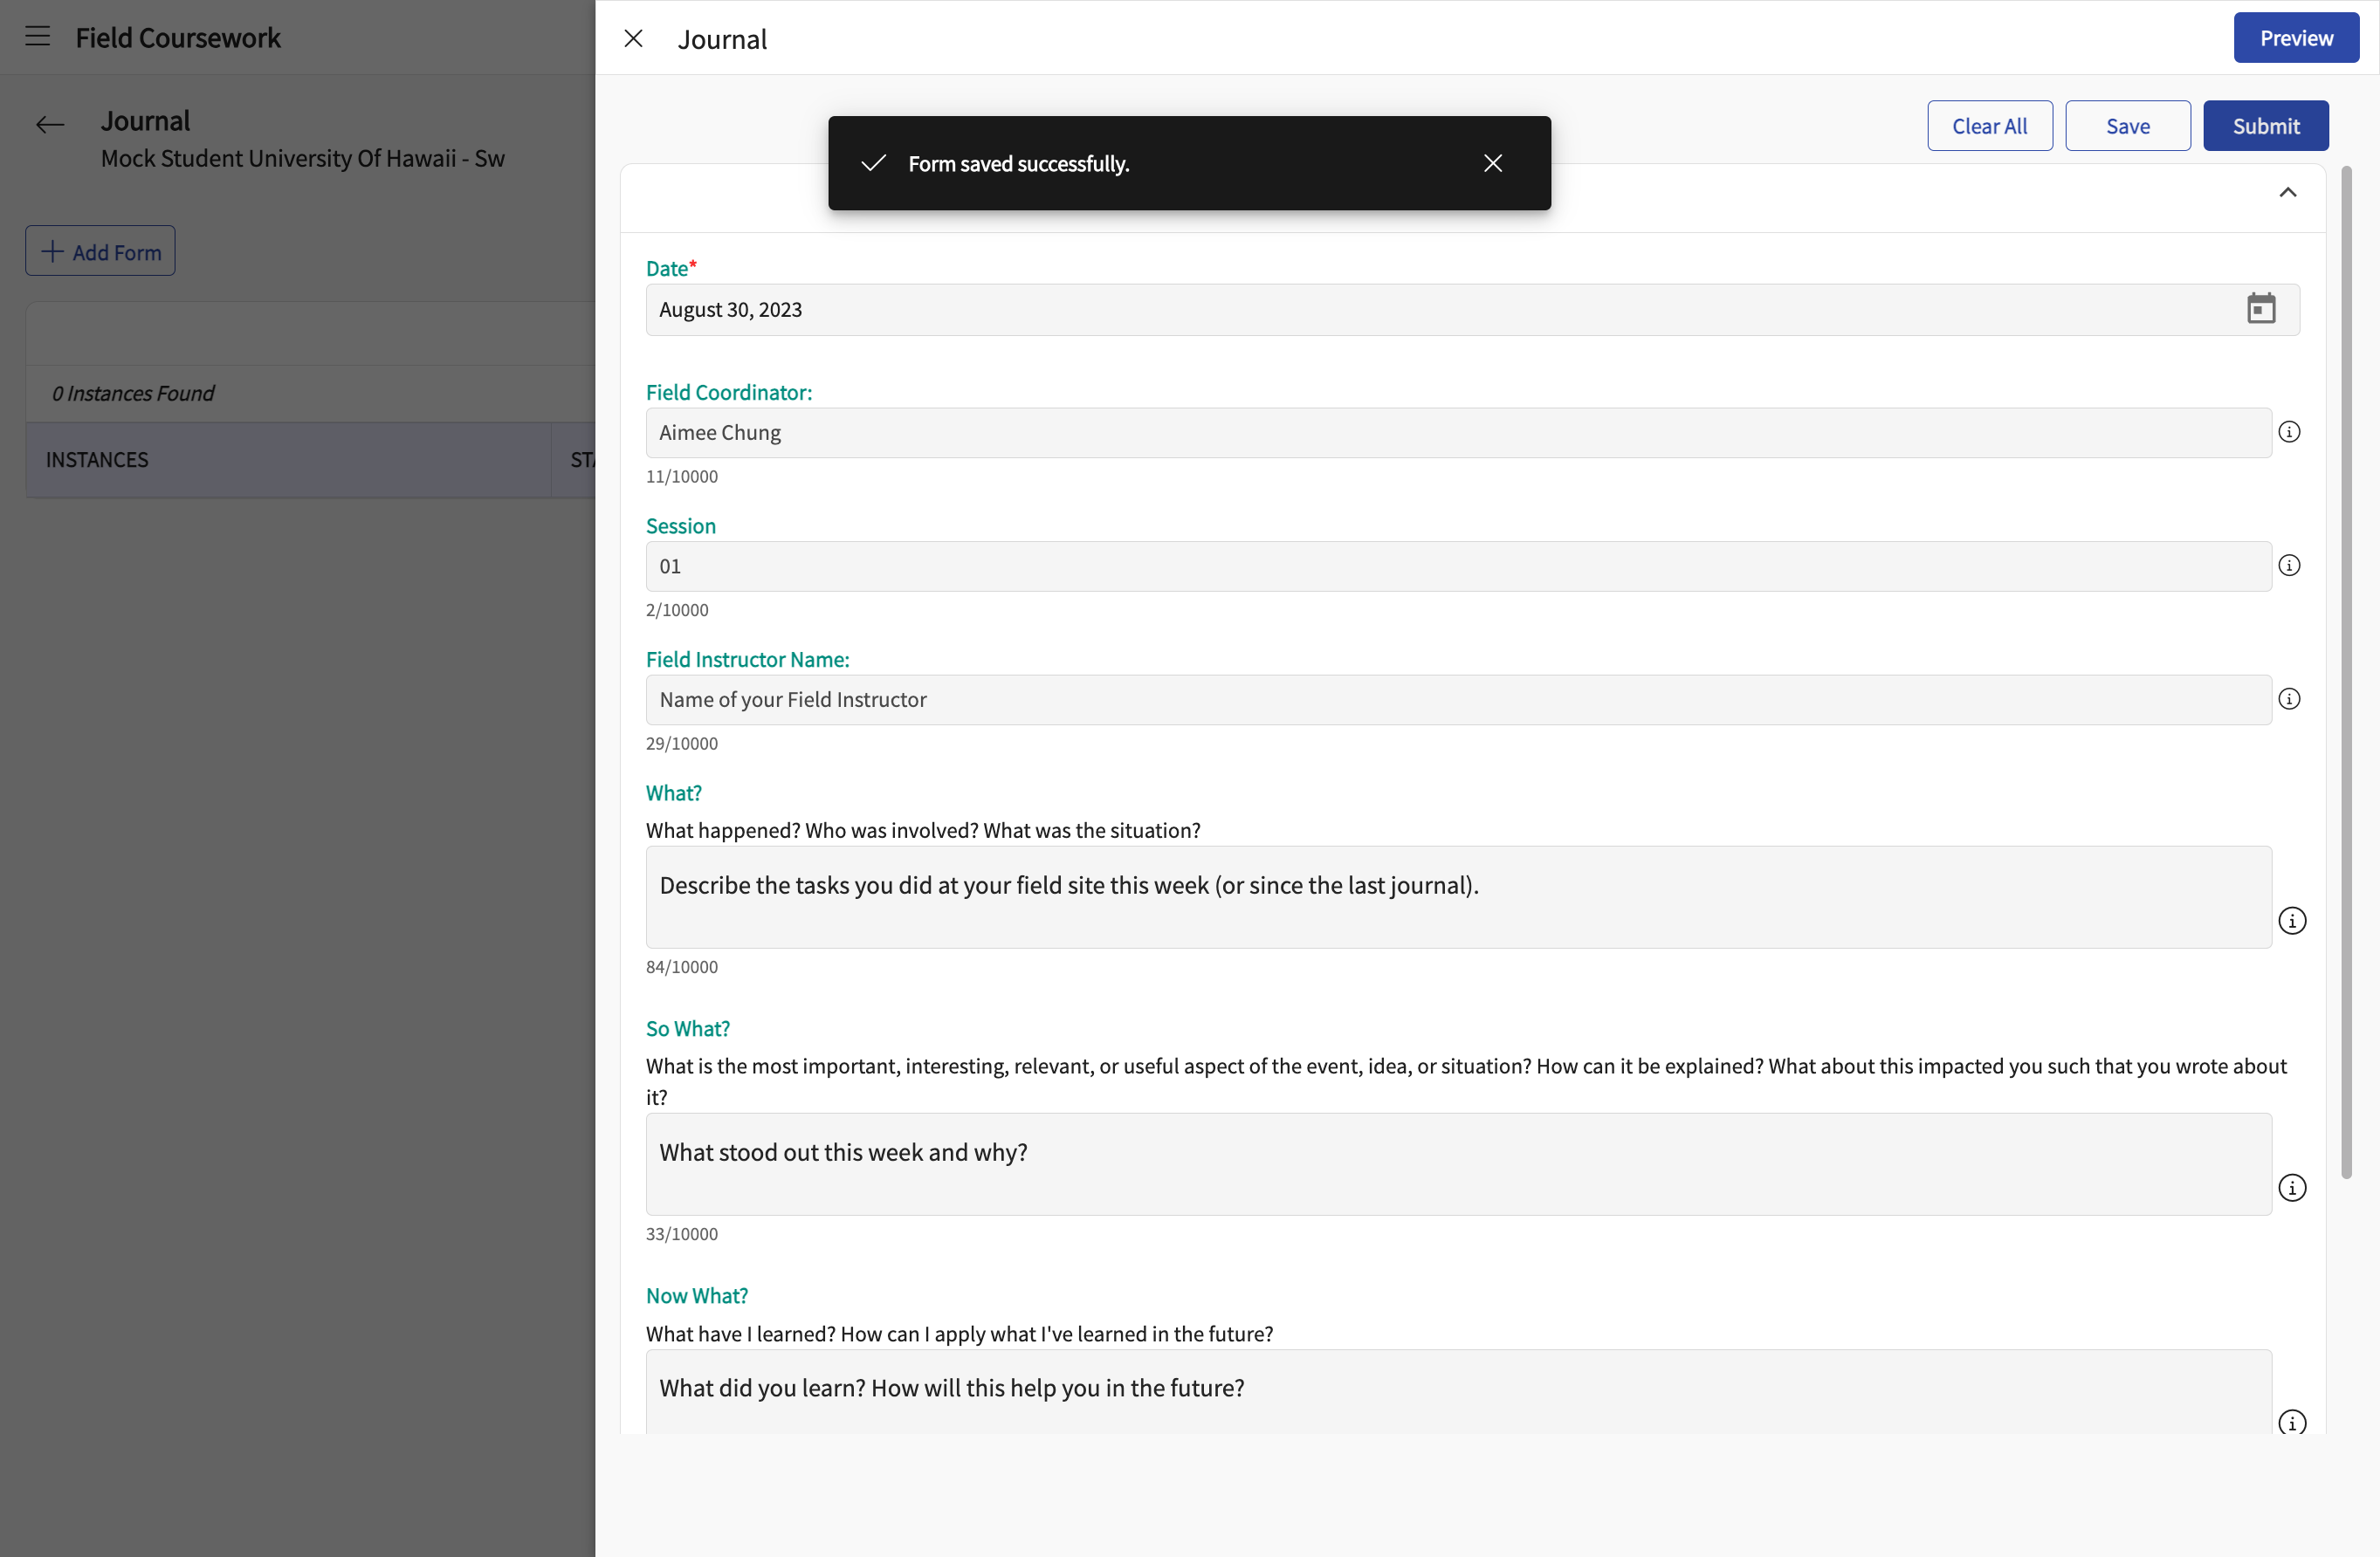2380x1557 pixels.
Task: Add a new form instance
Action: [100, 250]
